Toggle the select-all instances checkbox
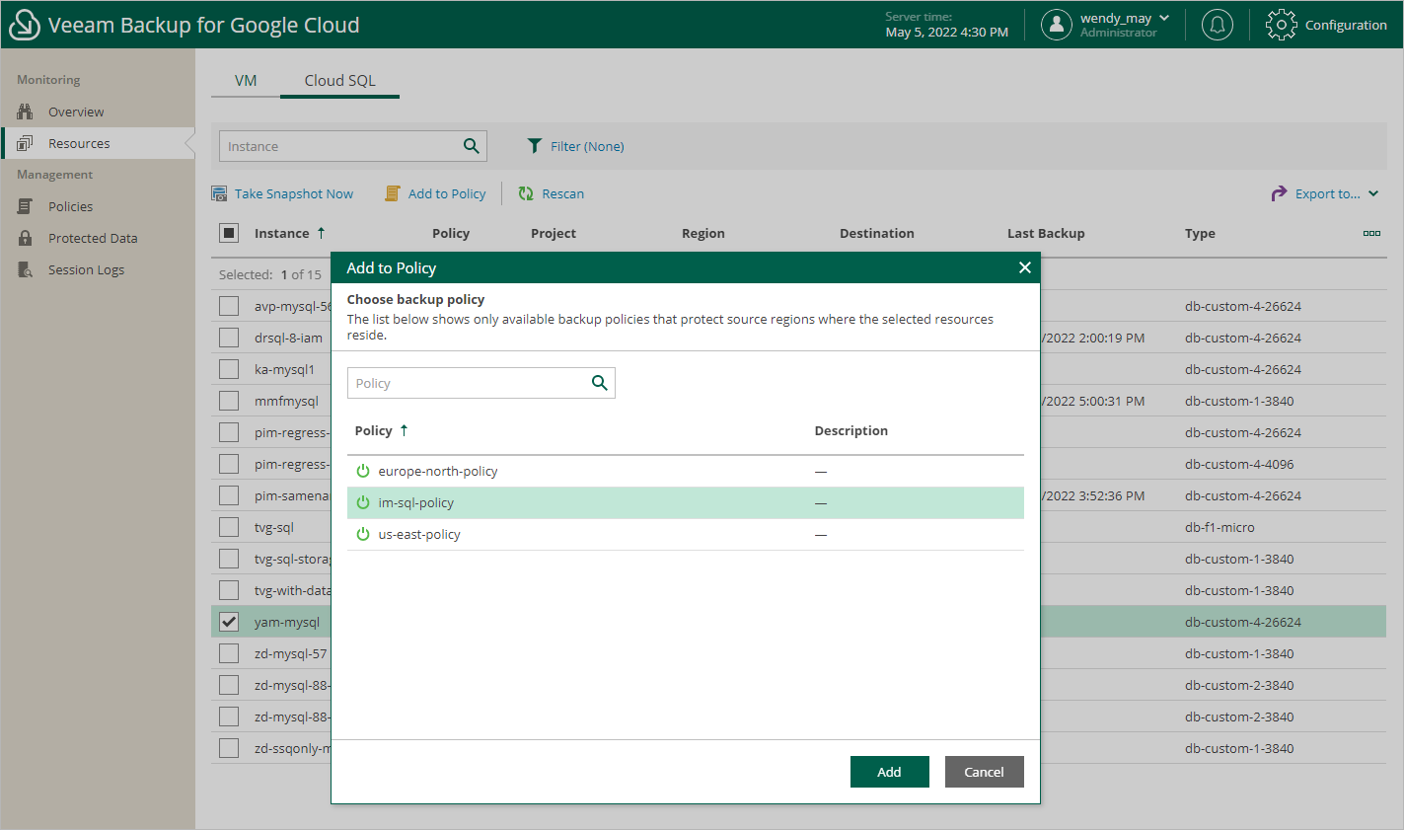 pos(229,233)
